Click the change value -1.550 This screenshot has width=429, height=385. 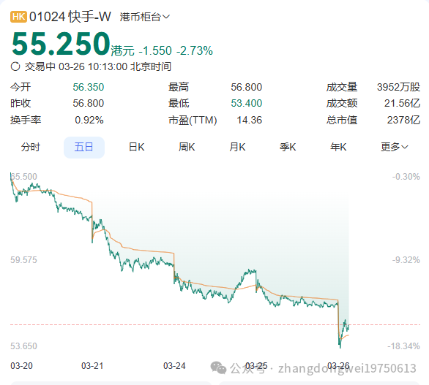pos(155,51)
